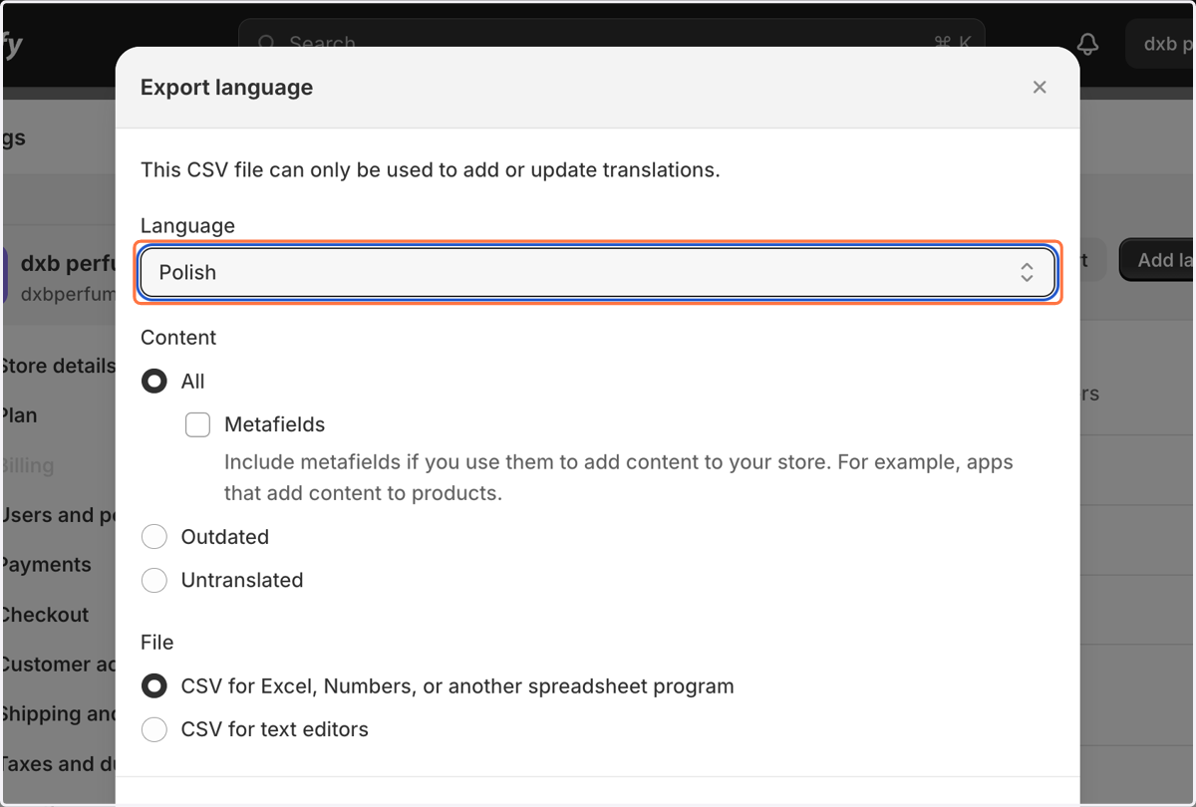Click the Search field in the top bar
The image size is (1196, 807).
pos(611,43)
